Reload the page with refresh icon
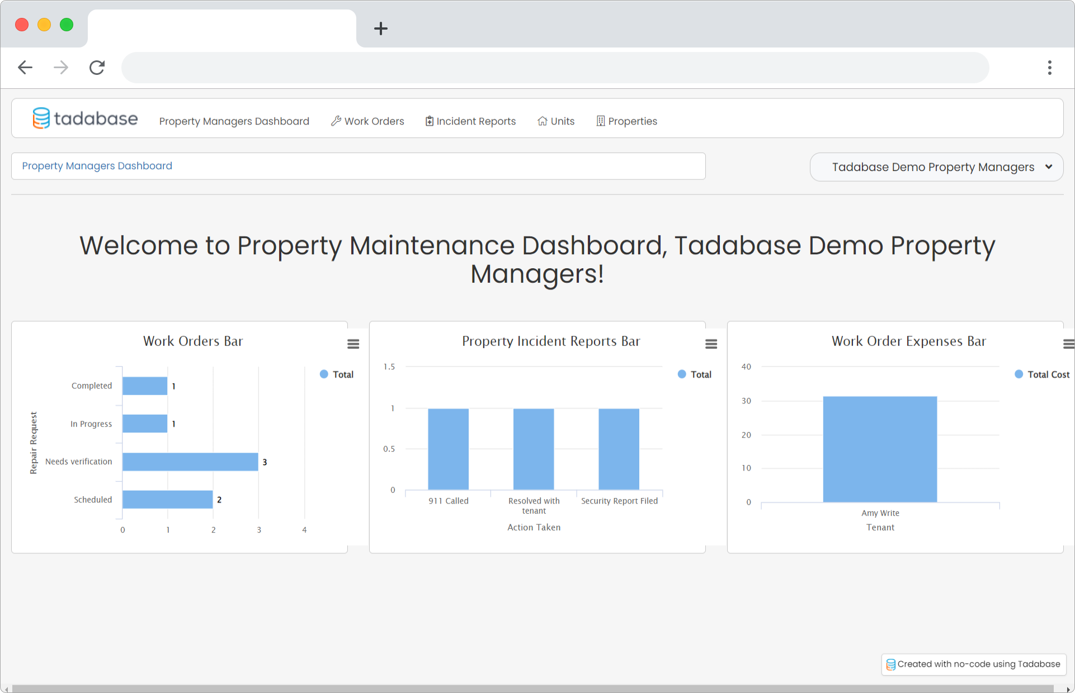Image resolution: width=1075 pixels, height=693 pixels. [x=97, y=68]
